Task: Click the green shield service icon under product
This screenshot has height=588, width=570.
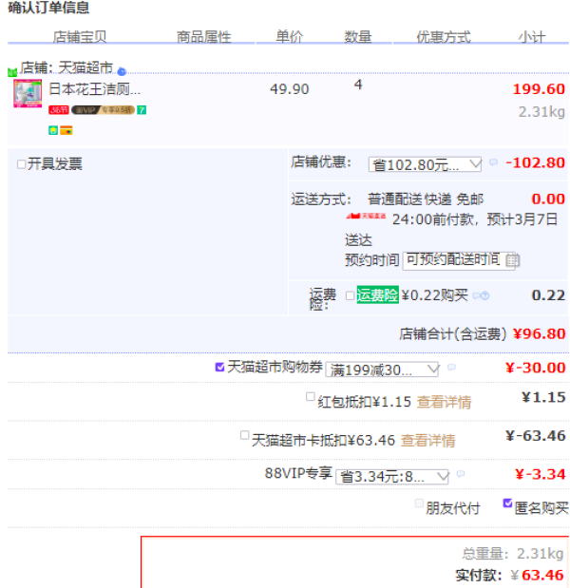Action: (53, 130)
